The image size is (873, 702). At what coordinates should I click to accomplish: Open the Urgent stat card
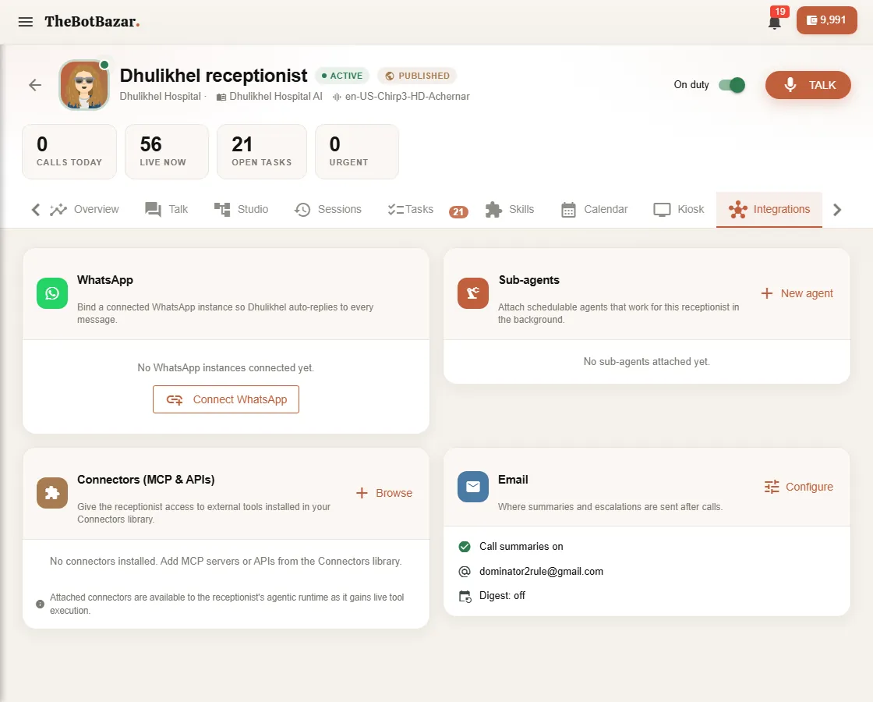[357, 151]
